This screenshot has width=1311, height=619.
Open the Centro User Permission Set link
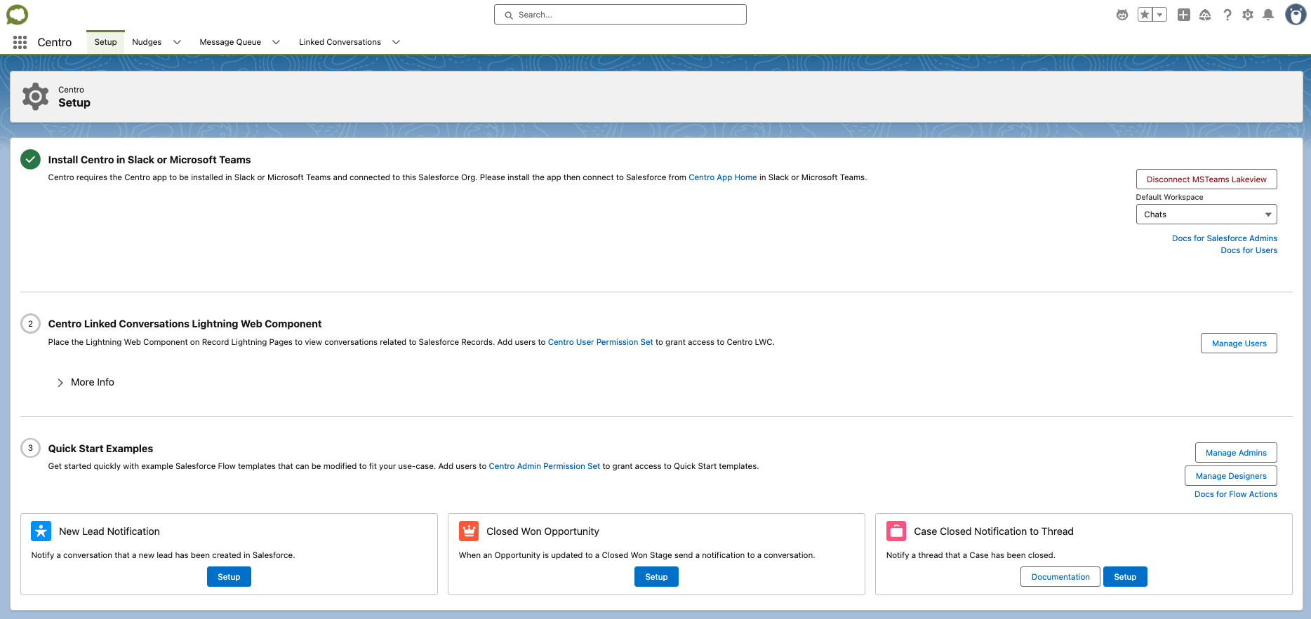tap(600, 342)
